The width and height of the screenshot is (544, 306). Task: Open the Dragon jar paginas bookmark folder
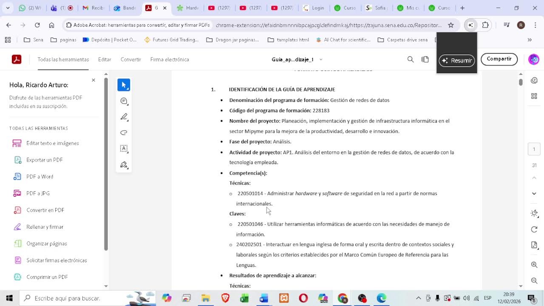tap(232, 40)
